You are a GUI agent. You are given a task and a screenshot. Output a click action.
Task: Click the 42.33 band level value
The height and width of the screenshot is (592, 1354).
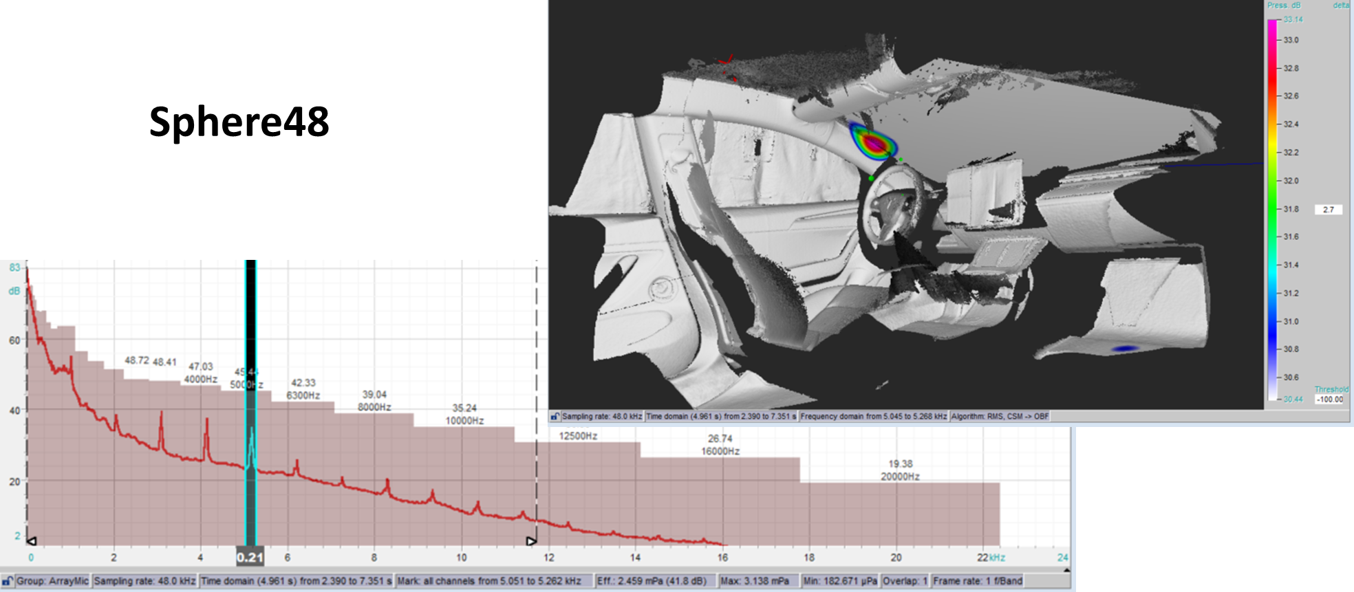(x=303, y=383)
